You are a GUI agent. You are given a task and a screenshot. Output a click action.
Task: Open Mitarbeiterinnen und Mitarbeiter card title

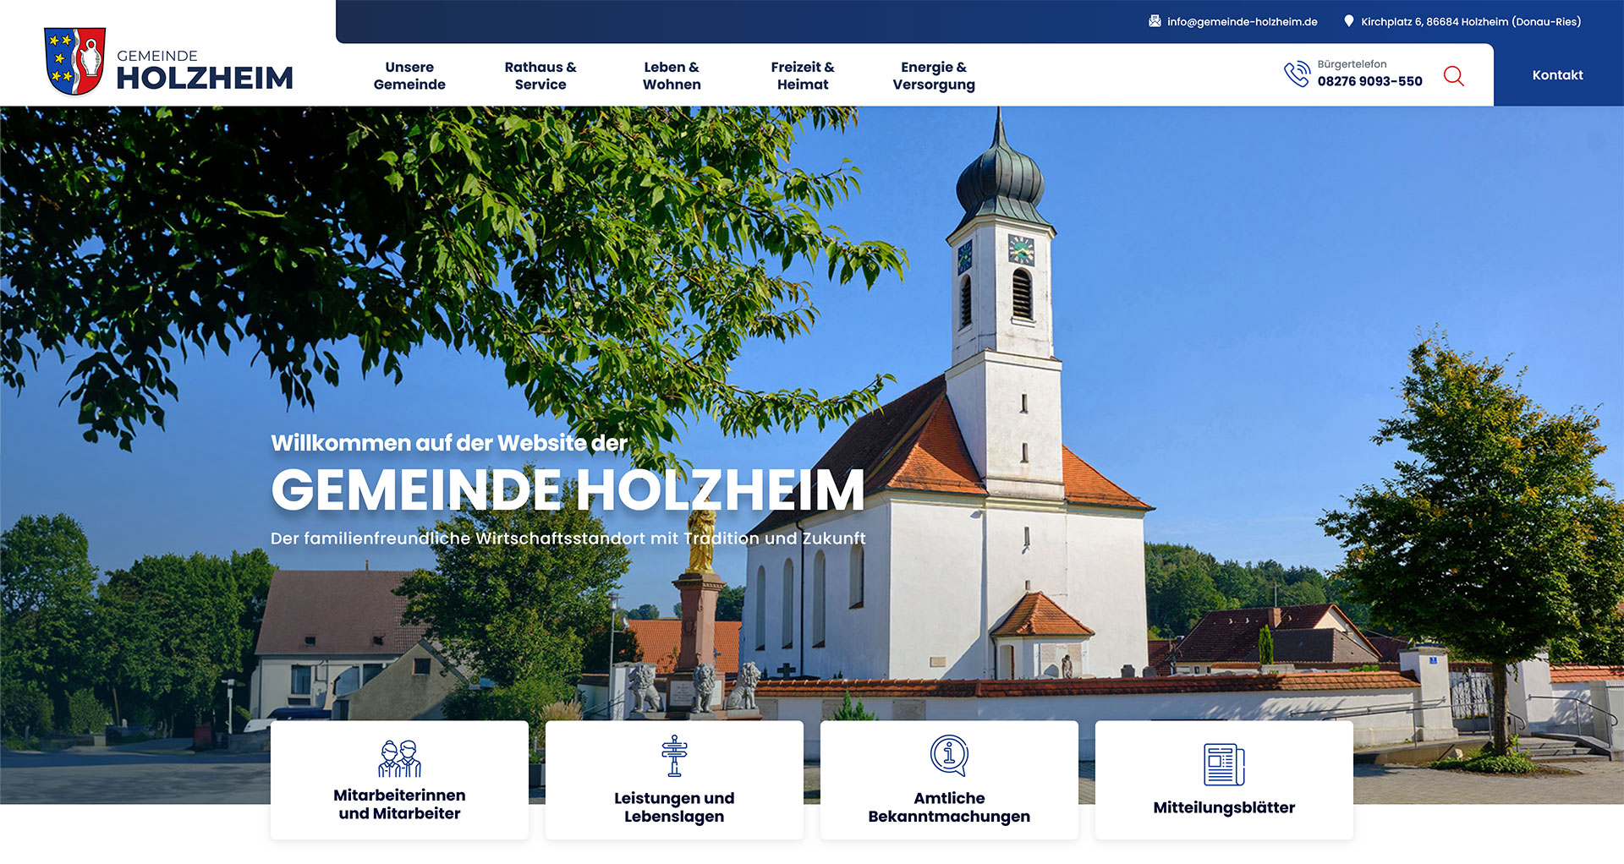(x=399, y=804)
